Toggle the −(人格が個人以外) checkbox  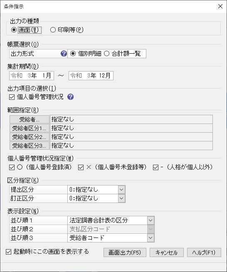pyautogui.click(x=156, y=167)
